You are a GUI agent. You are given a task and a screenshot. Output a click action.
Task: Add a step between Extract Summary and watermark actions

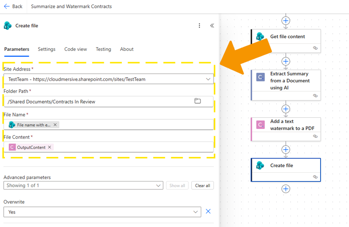click(x=286, y=109)
